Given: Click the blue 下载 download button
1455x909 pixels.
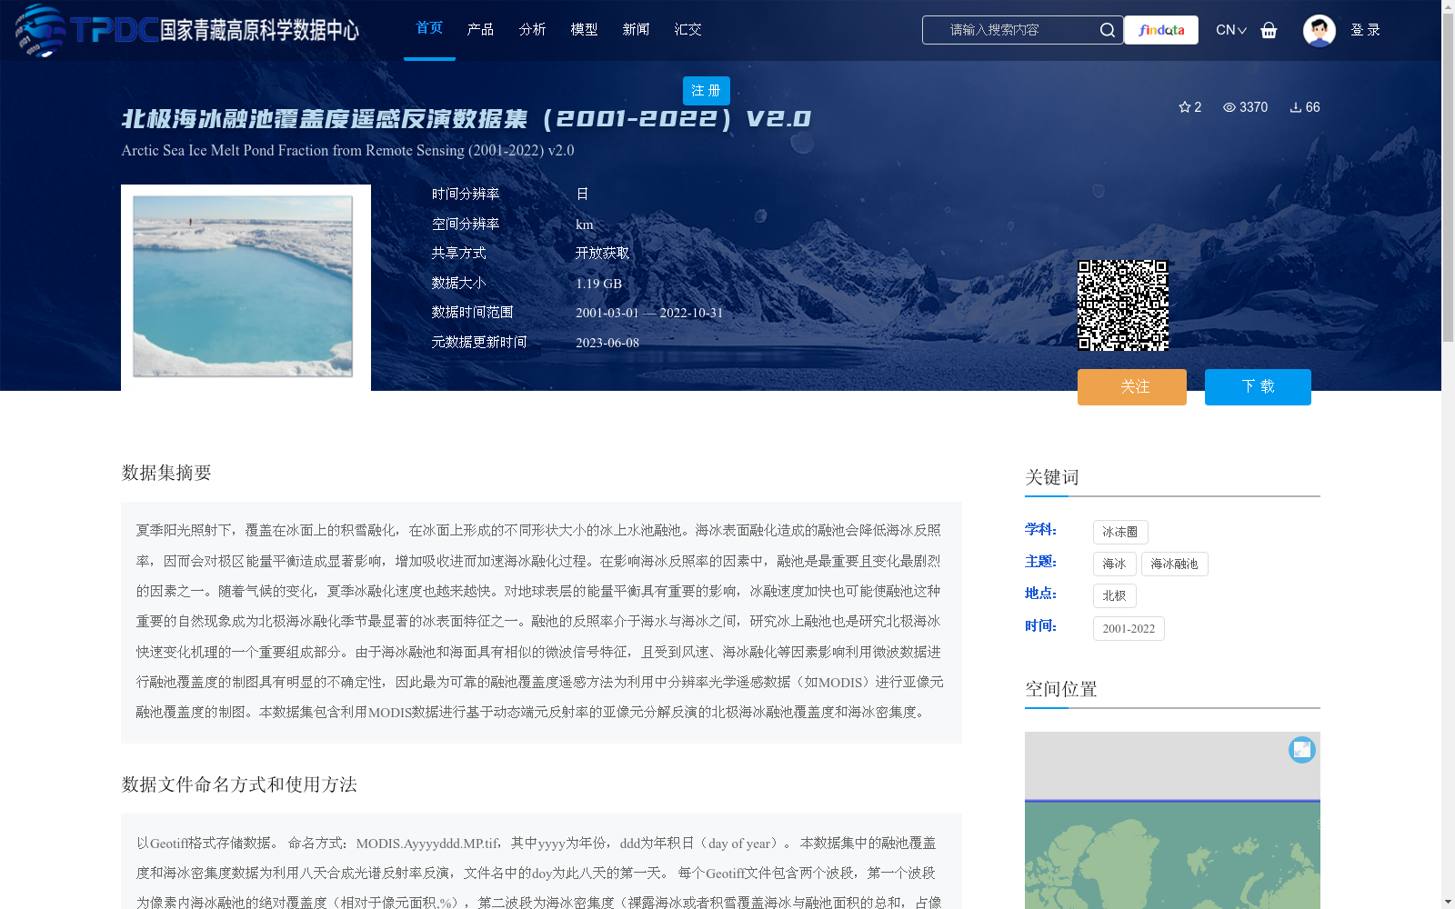Looking at the screenshot, I should point(1258,387).
